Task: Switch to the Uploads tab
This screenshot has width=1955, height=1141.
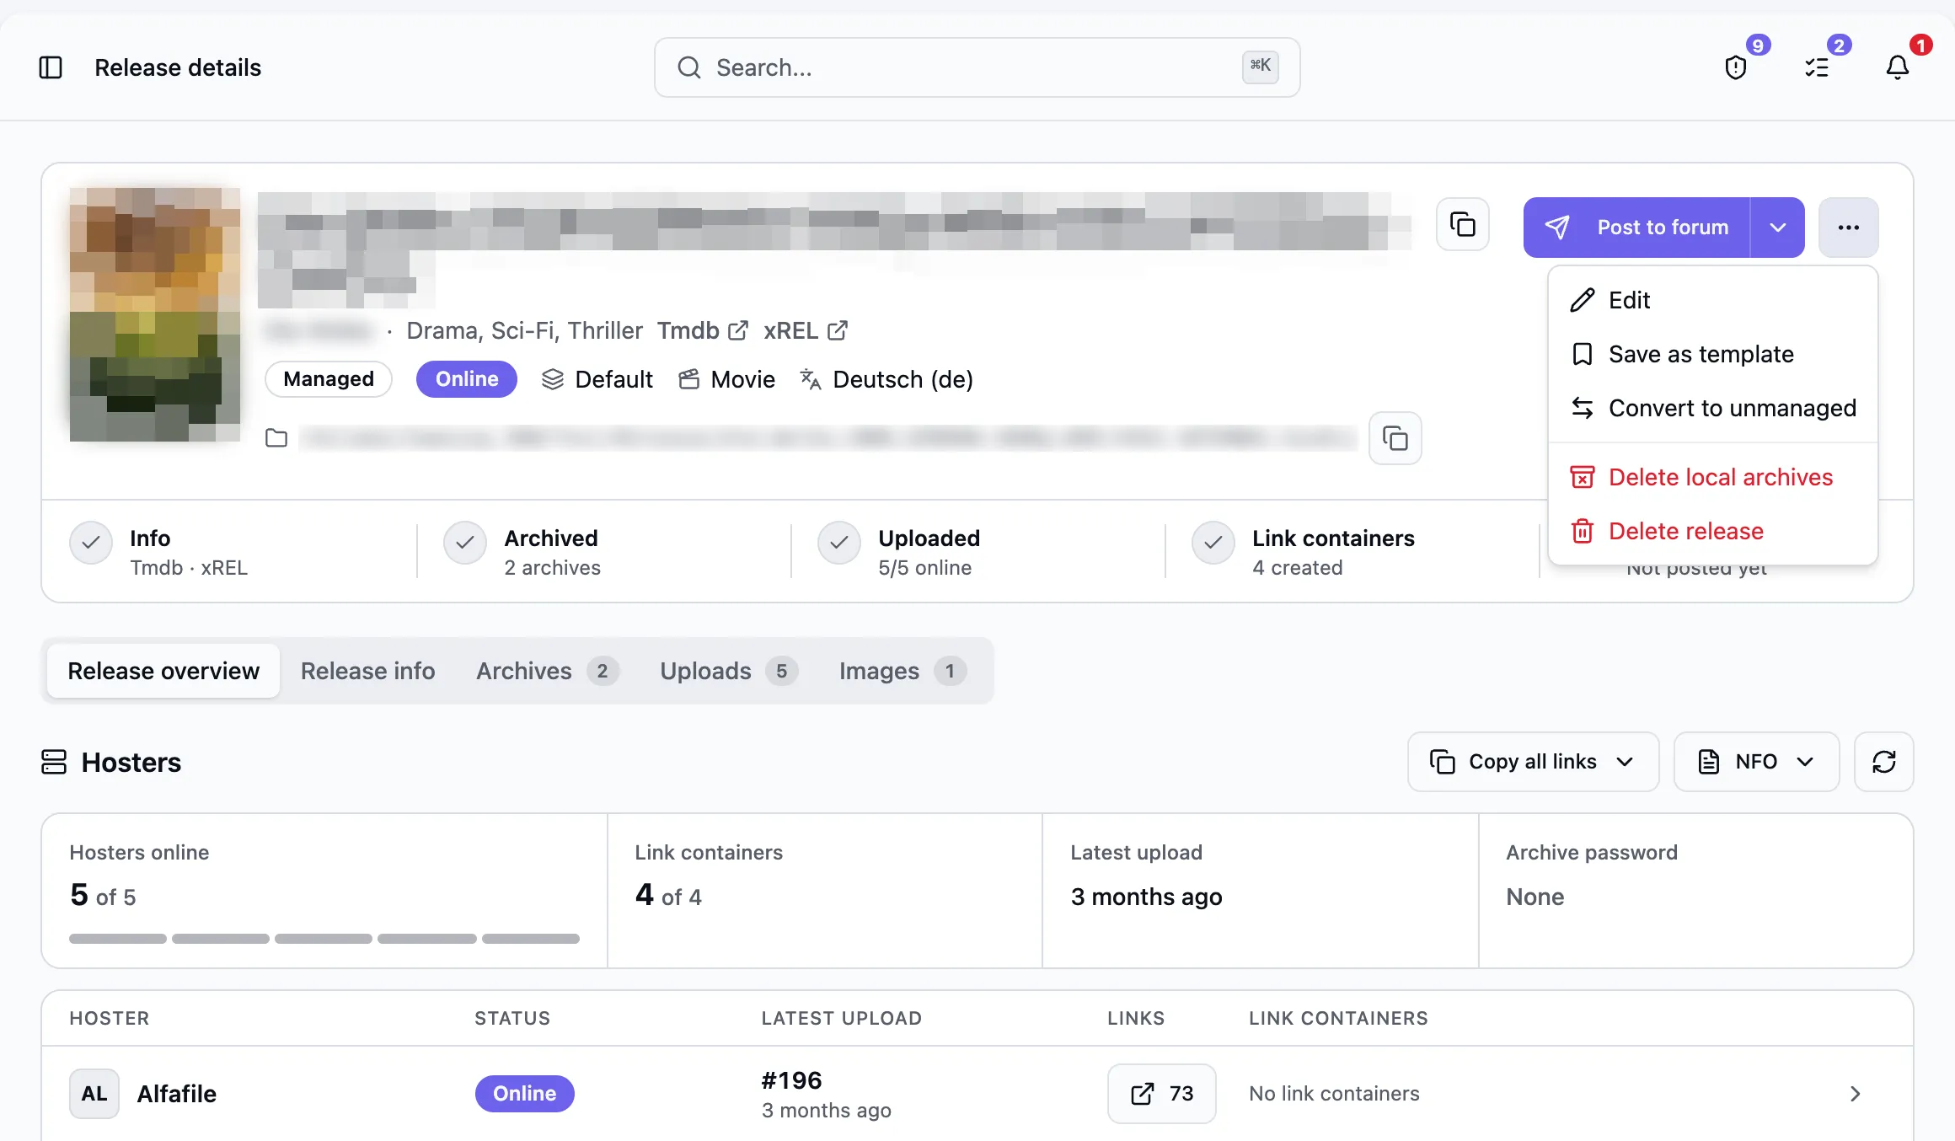Action: coord(728,671)
